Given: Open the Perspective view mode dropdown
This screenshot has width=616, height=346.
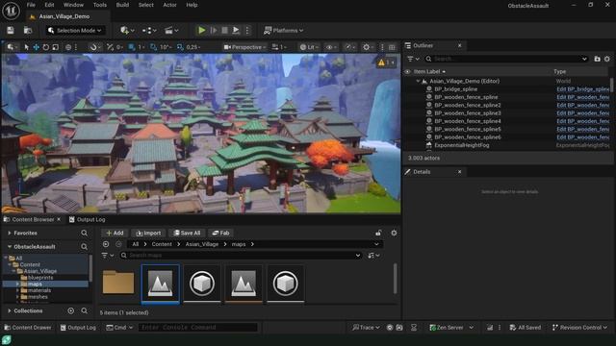Looking at the screenshot, I should (244, 47).
